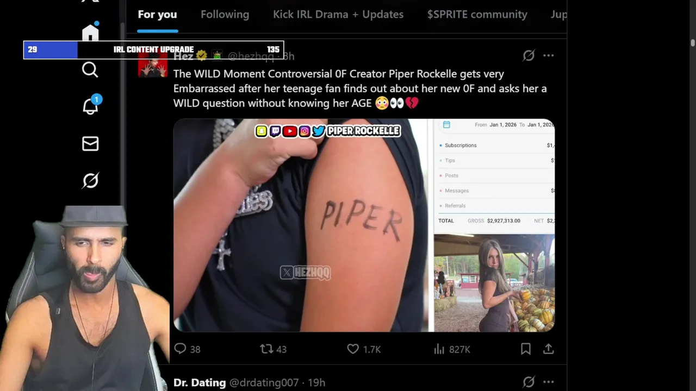696x391 pixels.
Task: Open Grok icon in left sidebar
Action: (x=90, y=180)
